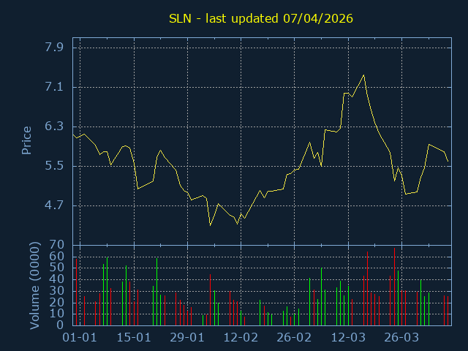This screenshot has height=351, width=468.
Task: Click the 12-03 date tick label
Action: 348,338
